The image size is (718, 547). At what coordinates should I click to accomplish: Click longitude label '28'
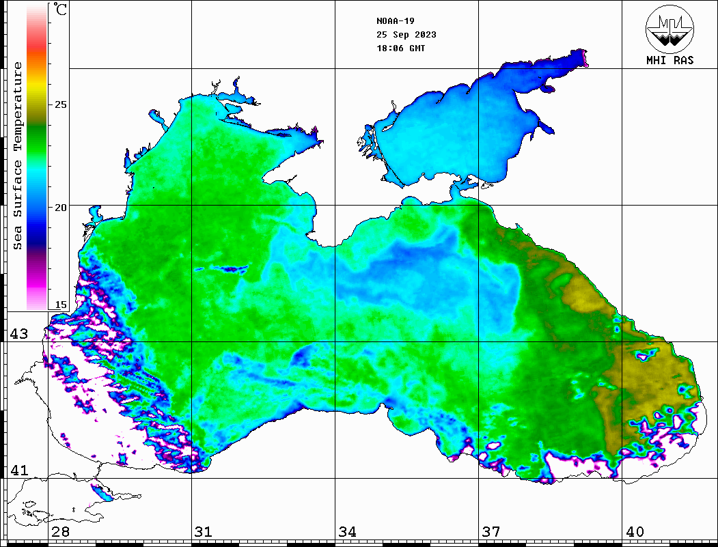pyautogui.click(x=60, y=532)
